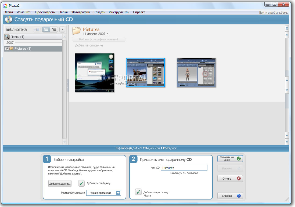This screenshot has width=295, height=207.
Task: Click the large Pictures folder icon in header
Action: (76, 31)
